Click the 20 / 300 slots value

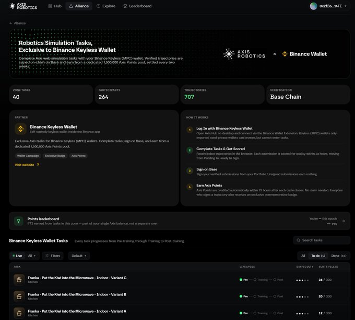(325, 296)
